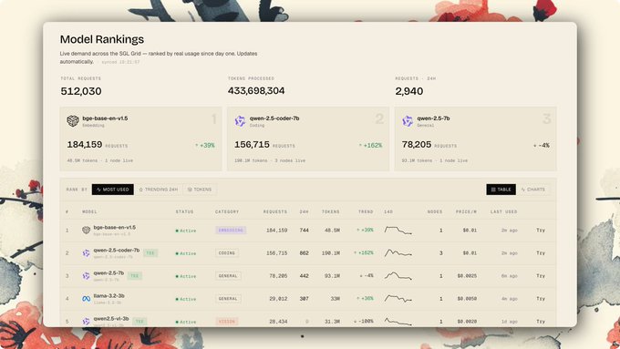Image resolution: width=620 pixels, height=349 pixels.
Task: Click bge-base-en-v1.5 row model icon
Action: tap(87, 230)
